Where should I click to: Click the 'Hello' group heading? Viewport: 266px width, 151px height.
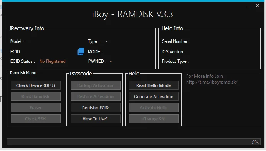click(x=134, y=74)
